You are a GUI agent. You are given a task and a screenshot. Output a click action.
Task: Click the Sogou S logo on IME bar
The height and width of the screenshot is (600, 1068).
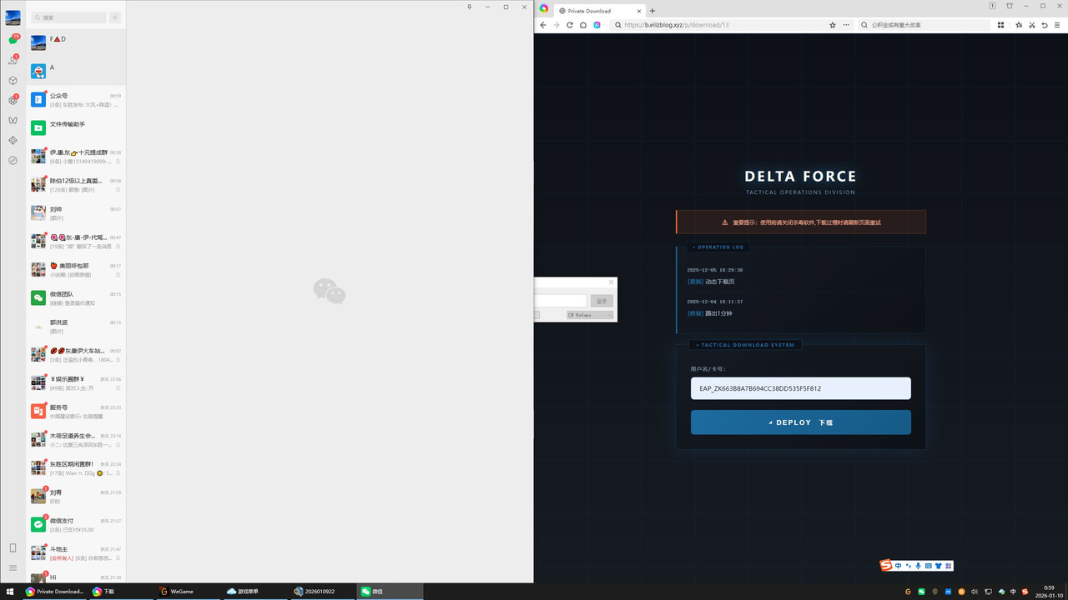click(886, 566)
